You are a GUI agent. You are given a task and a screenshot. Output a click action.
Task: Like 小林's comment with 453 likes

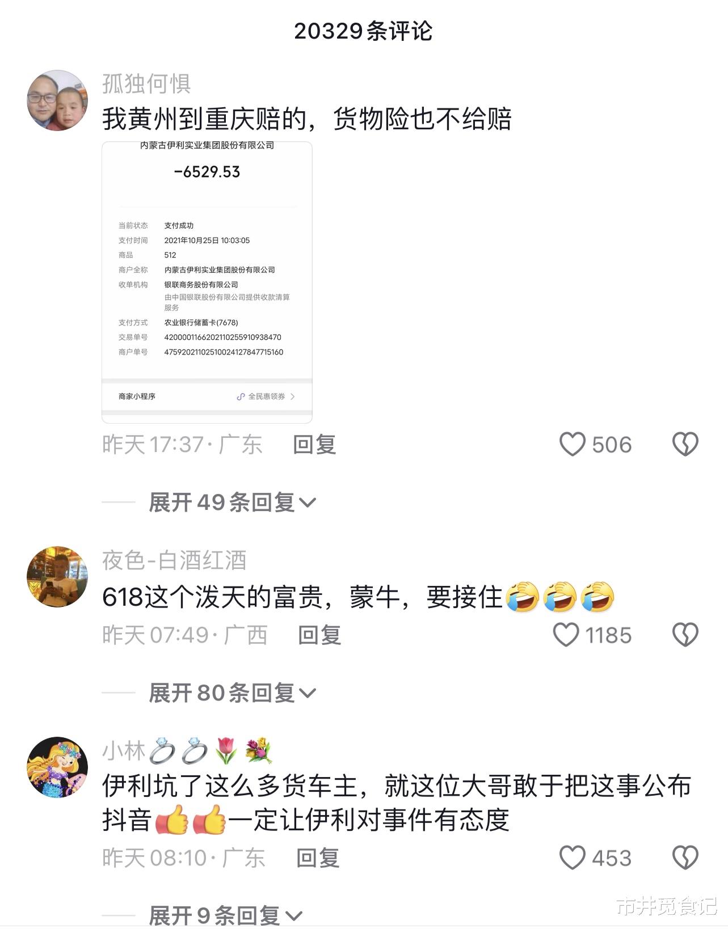pos(573,858)
